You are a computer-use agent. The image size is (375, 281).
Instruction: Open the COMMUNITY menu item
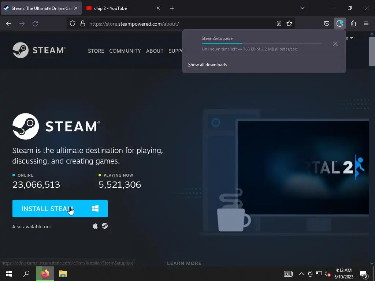click(x=125, y=51)
